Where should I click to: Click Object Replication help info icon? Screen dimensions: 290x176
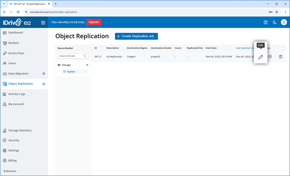pos(44,84)
